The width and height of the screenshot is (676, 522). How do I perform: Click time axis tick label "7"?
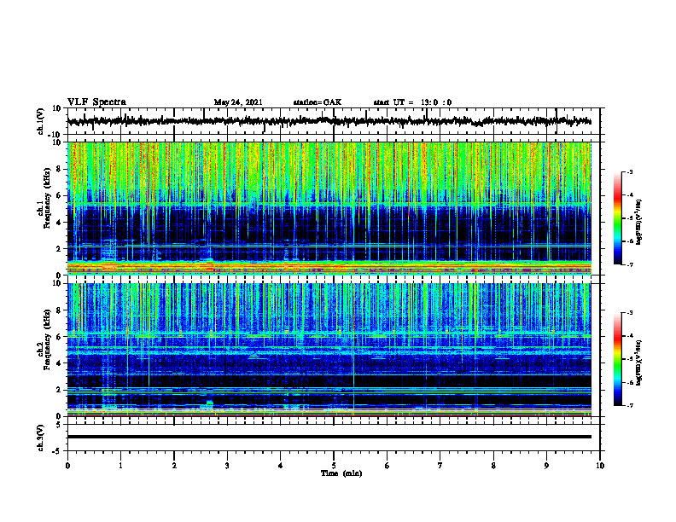[440, 466]
